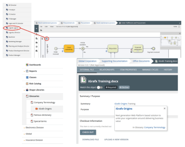Viewport: 185px width, 147px height.
Task: Click the lightning icon beside Check availability
Action: point(62,51)
